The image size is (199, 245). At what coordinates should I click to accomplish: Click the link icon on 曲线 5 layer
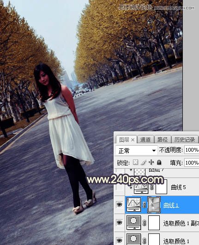click(x=151, y=187)
